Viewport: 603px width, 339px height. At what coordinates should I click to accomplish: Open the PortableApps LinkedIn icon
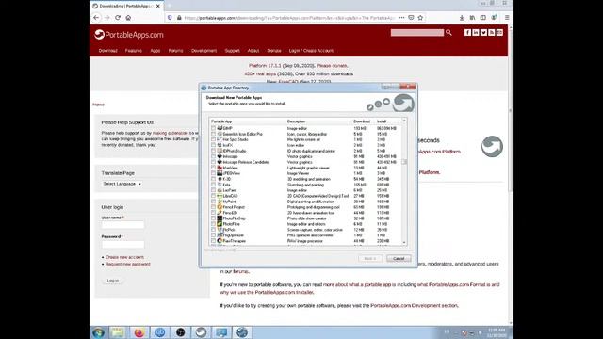[476, 33]
